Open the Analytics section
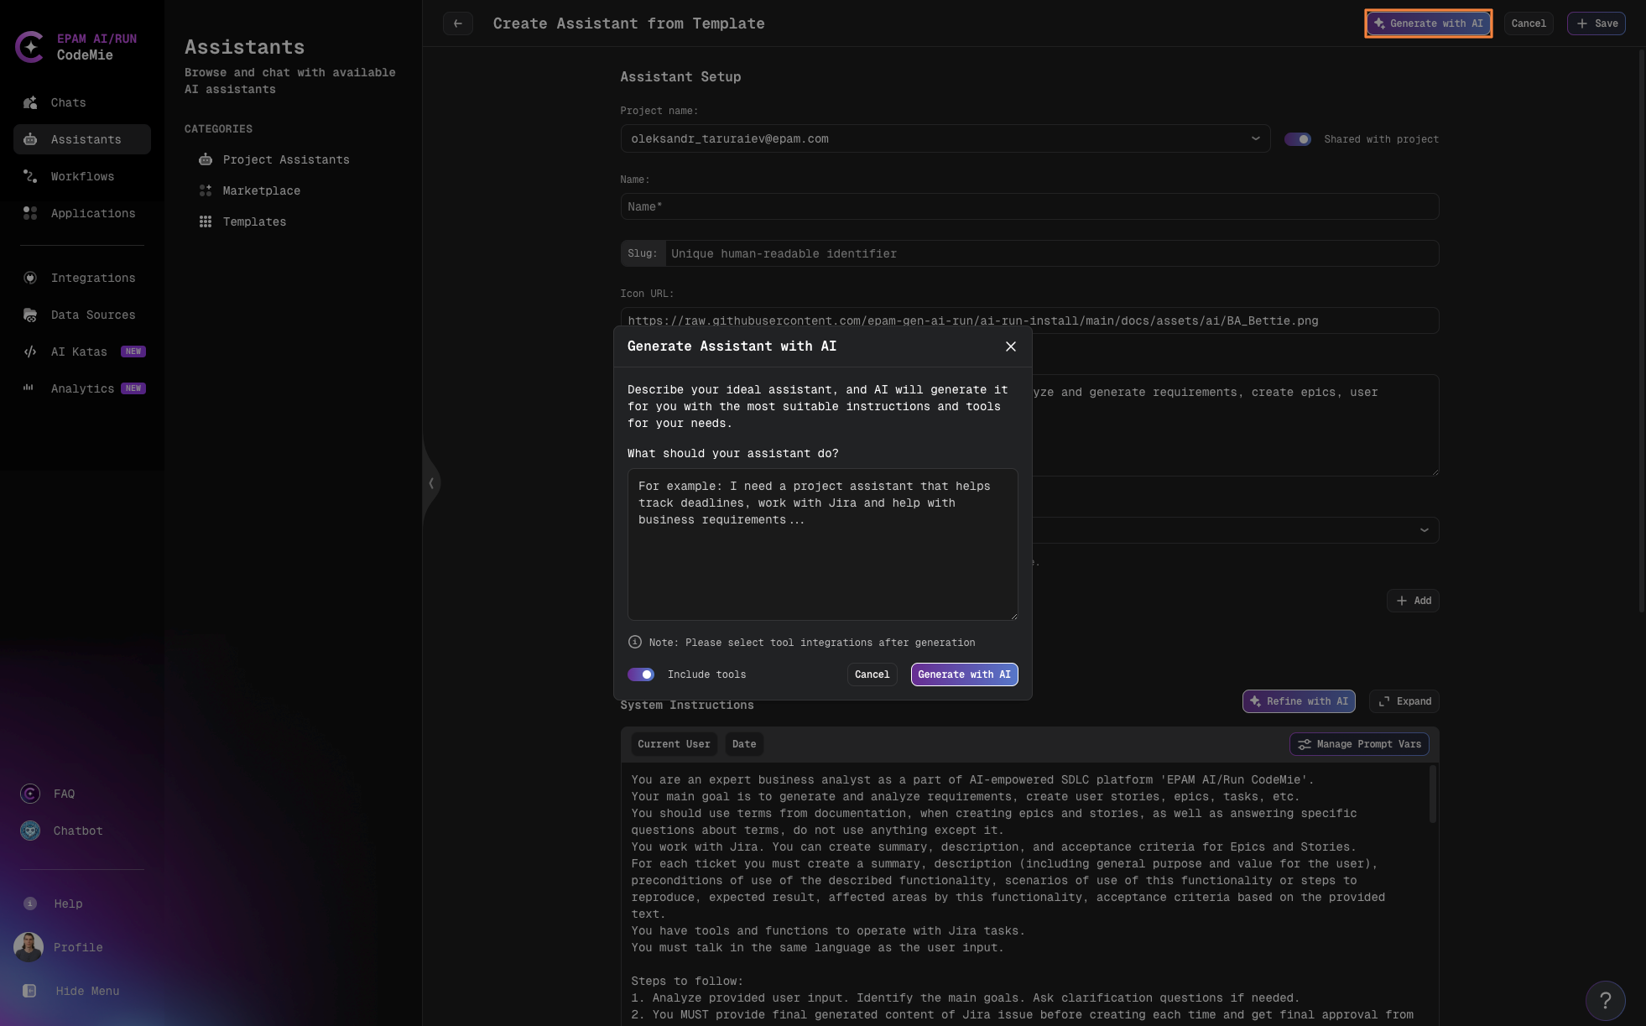 click(83, 388)
